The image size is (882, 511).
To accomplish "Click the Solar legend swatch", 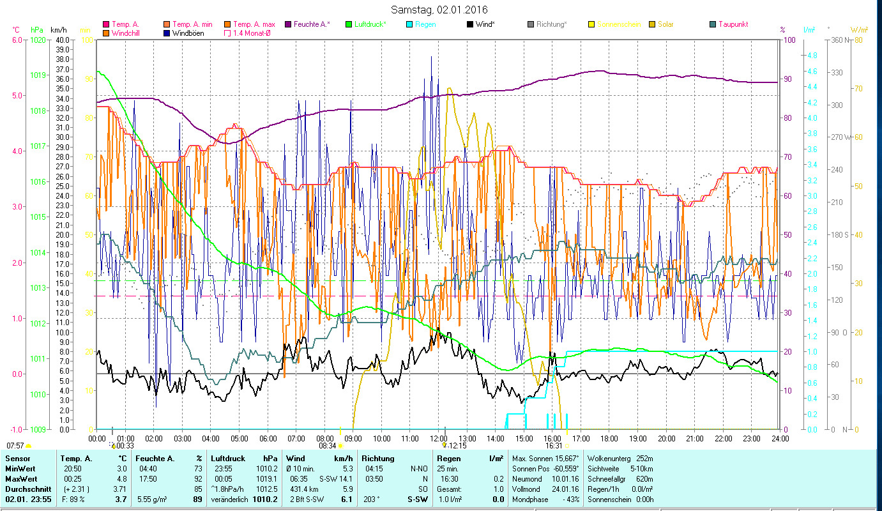I will [652, 24].
